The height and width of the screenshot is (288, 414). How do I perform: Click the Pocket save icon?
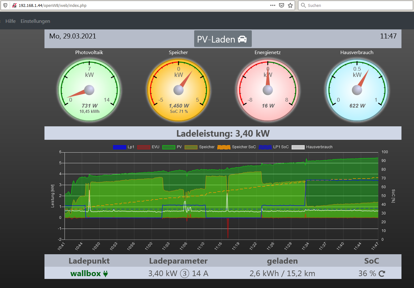(282, 5)
